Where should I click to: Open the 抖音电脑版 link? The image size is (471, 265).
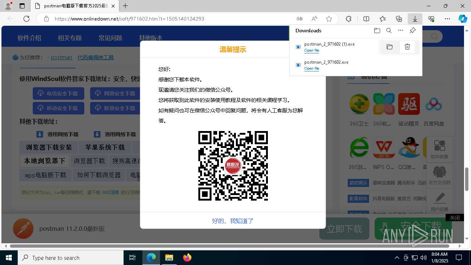(383, 198)
